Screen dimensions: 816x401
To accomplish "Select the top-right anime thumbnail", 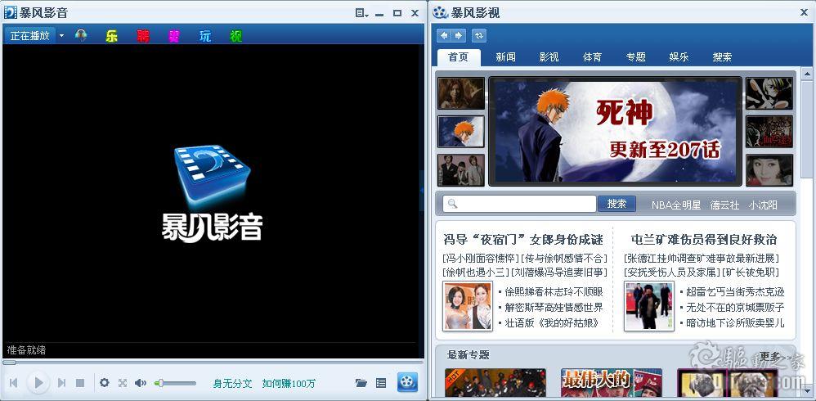I will pos(769,93).
